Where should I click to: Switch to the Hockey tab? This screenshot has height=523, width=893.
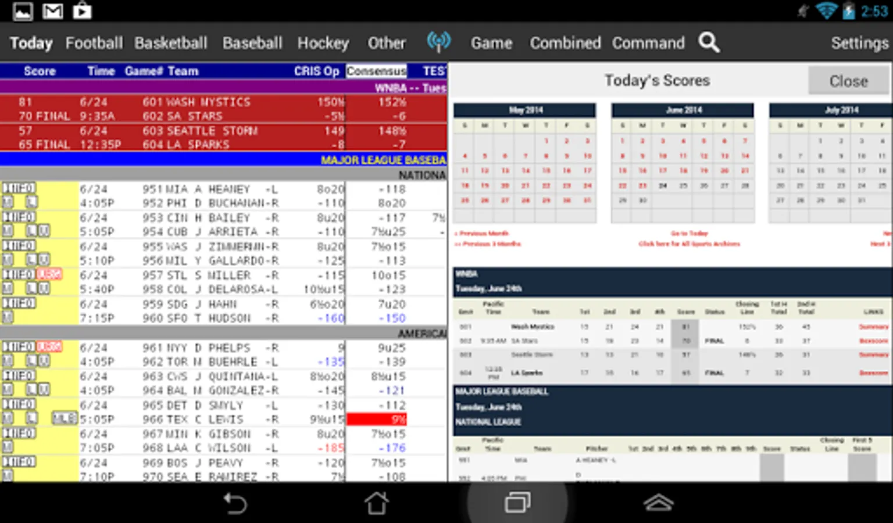[x=323, y=43]
